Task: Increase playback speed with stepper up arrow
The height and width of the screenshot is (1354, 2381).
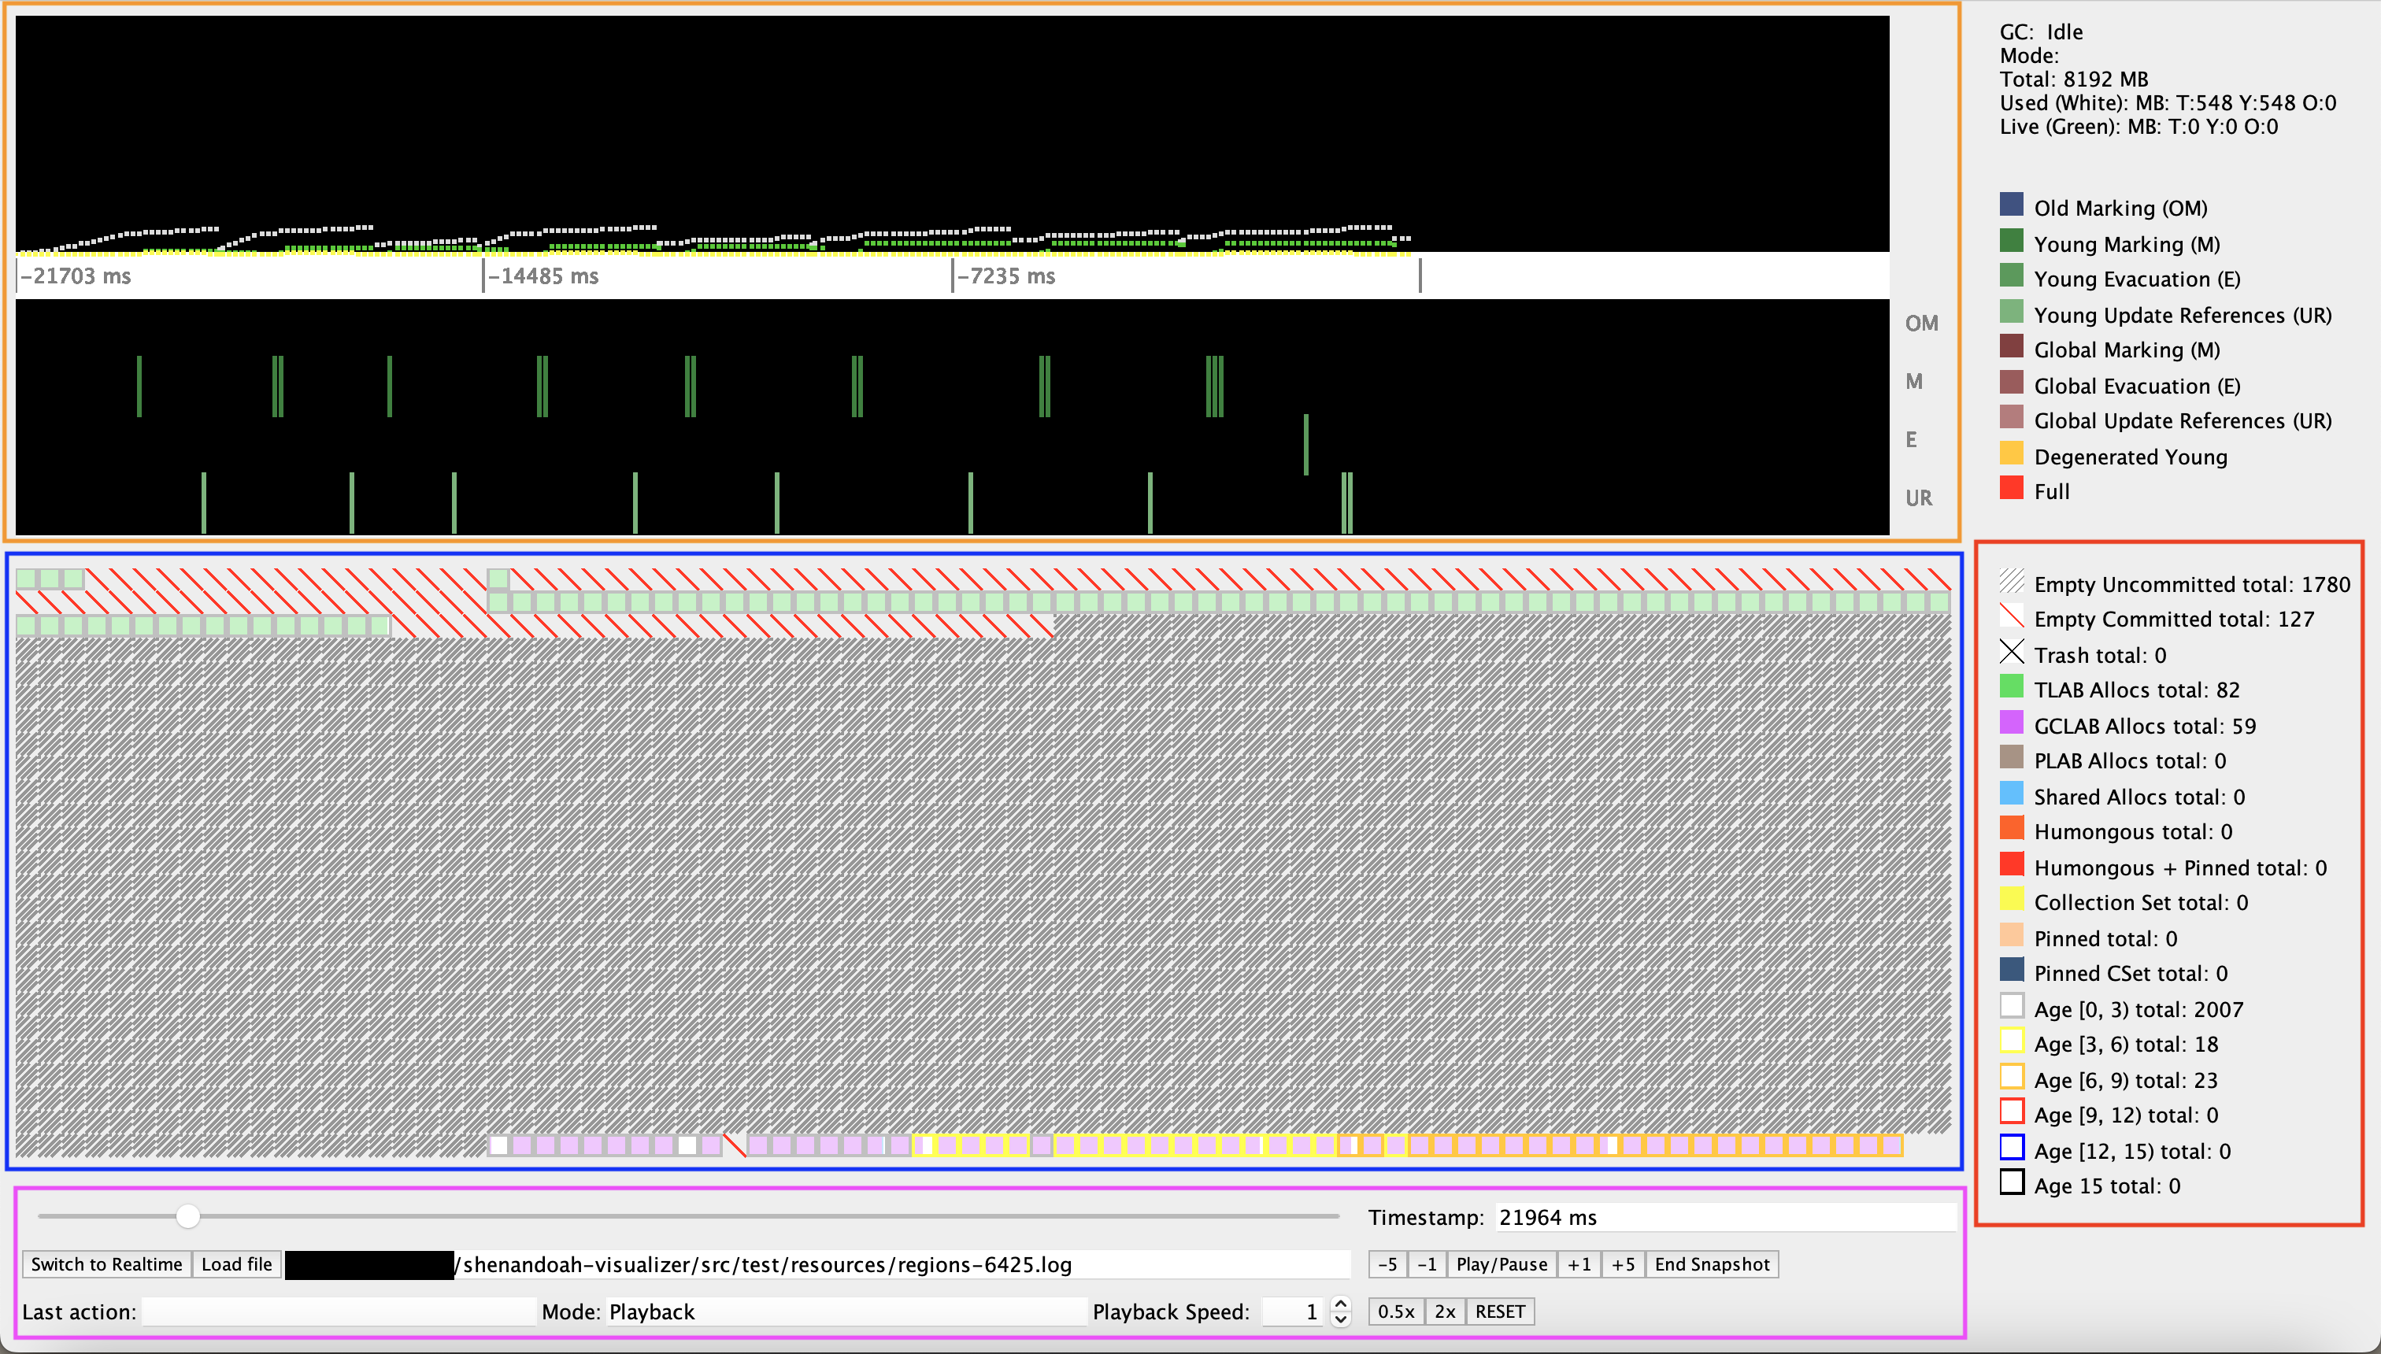Action: coord(1340,1304)
